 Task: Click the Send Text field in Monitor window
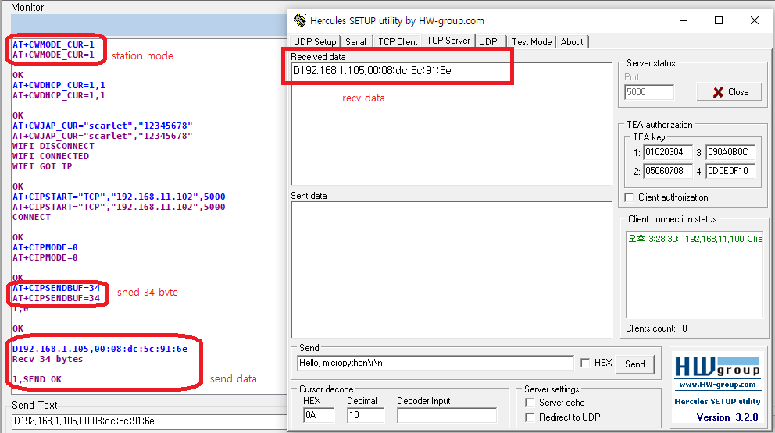pos(149,421)
